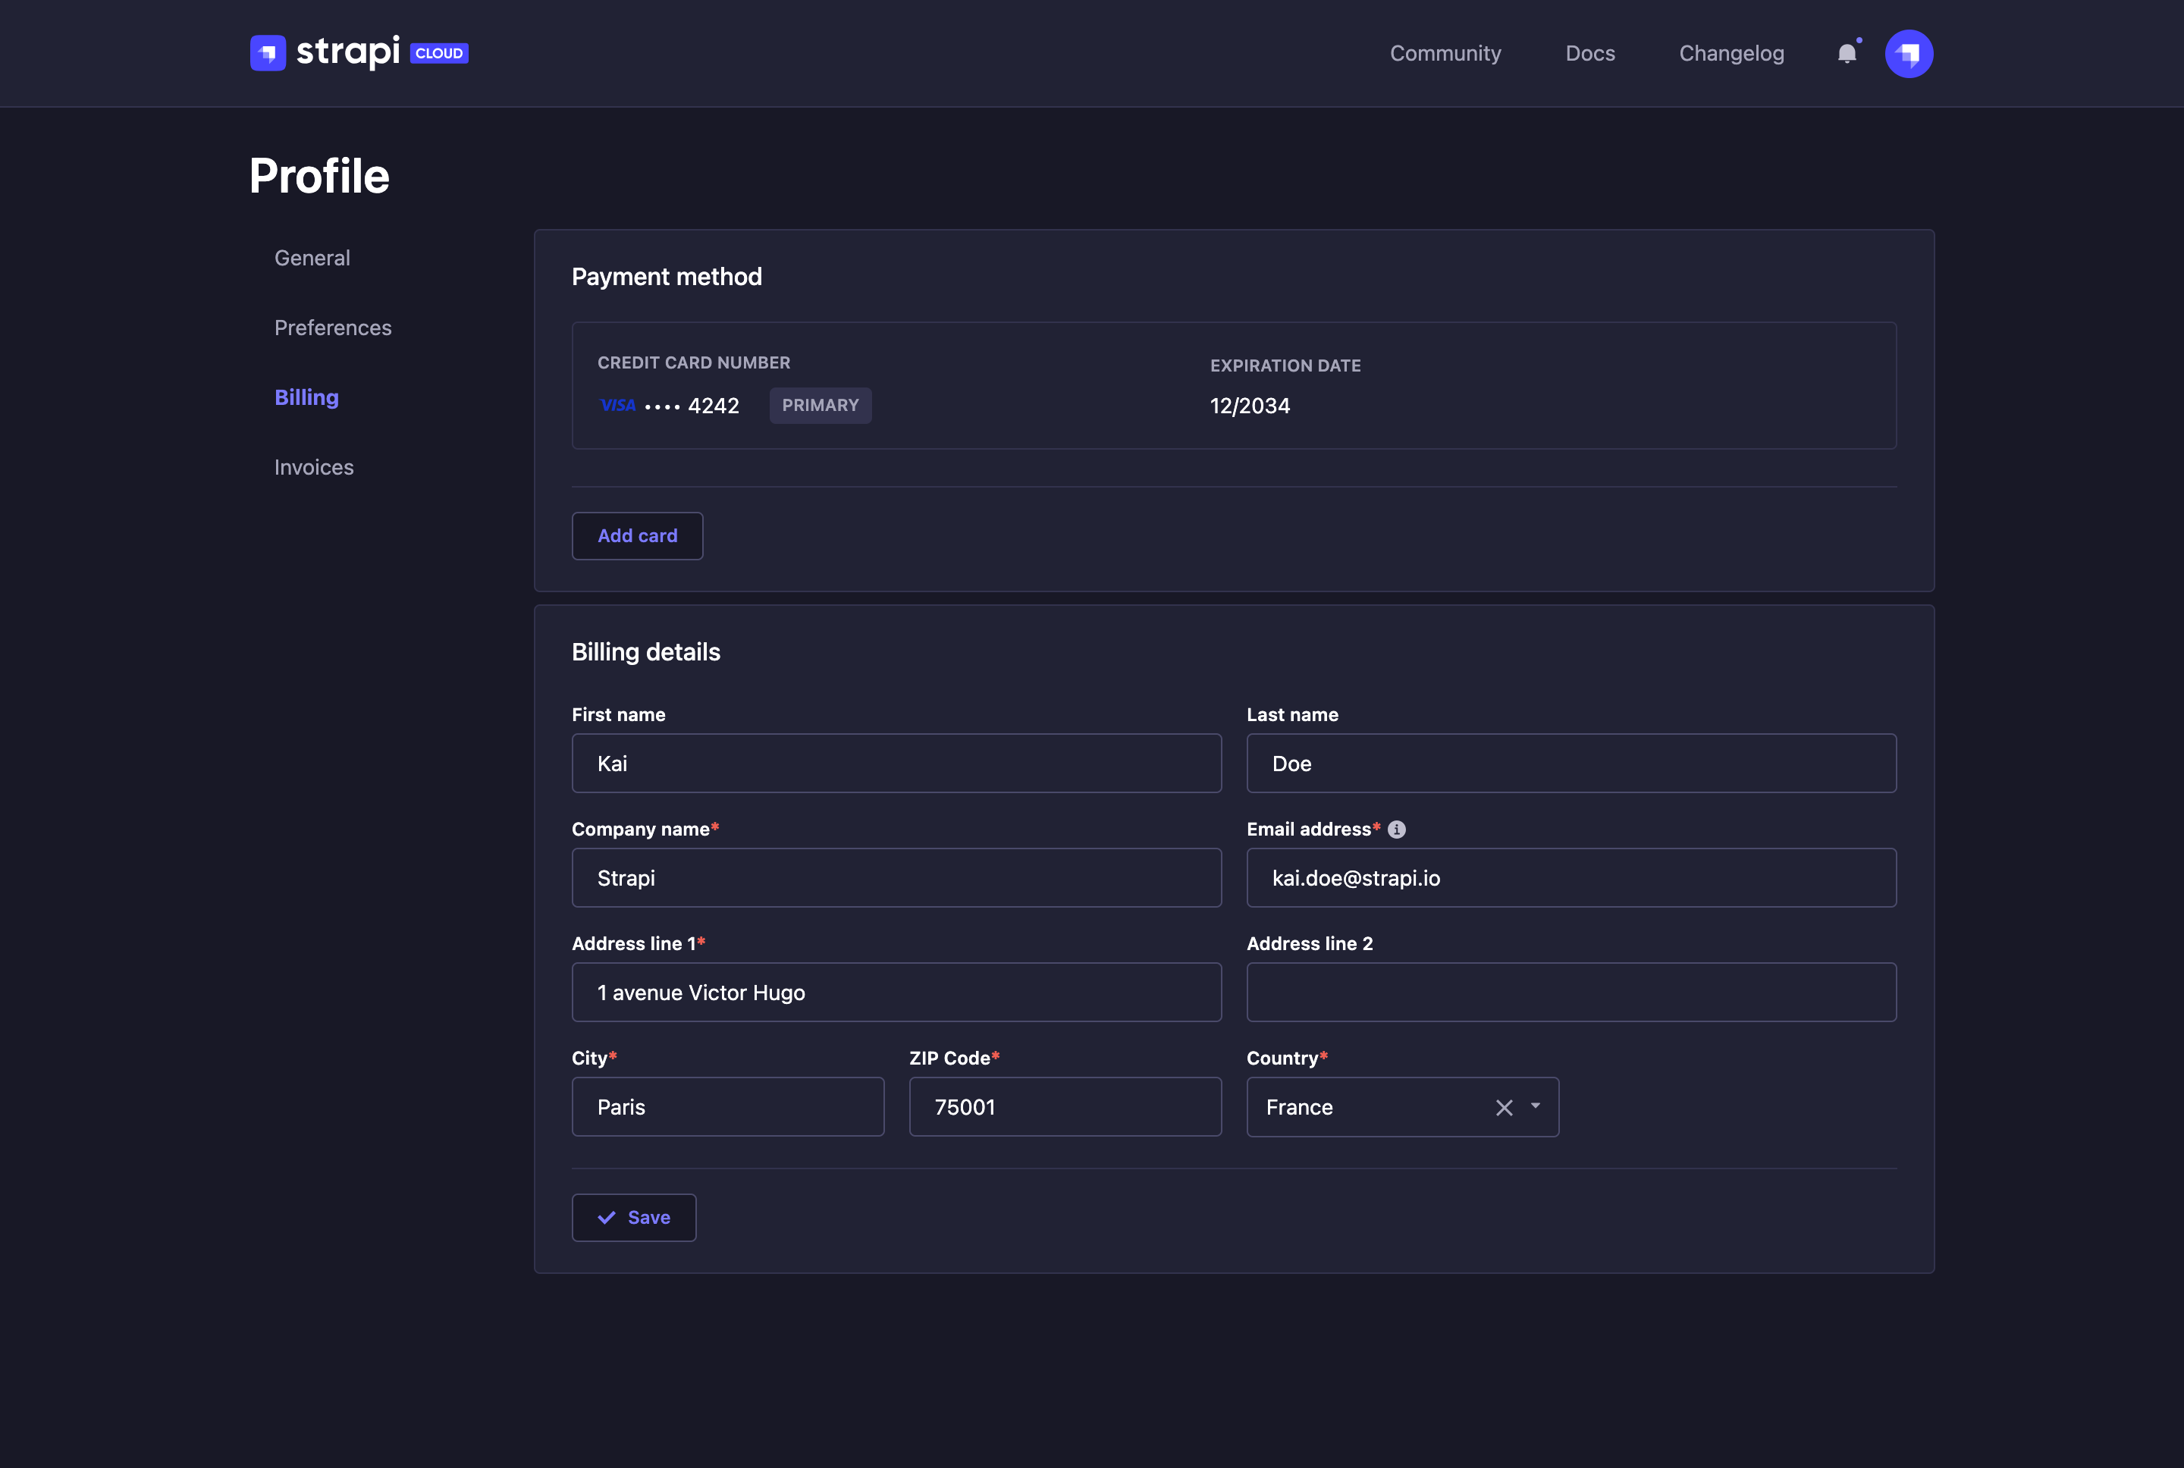
Task: Click the empty Address line 2 field
Action: 1570,992
